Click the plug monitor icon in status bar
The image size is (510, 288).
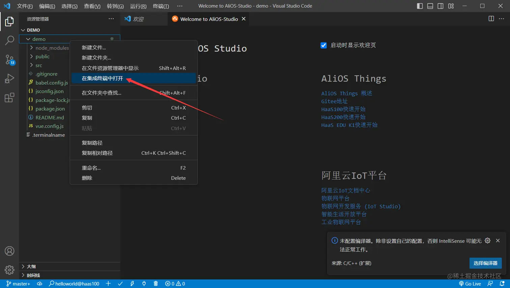(144, 284)
